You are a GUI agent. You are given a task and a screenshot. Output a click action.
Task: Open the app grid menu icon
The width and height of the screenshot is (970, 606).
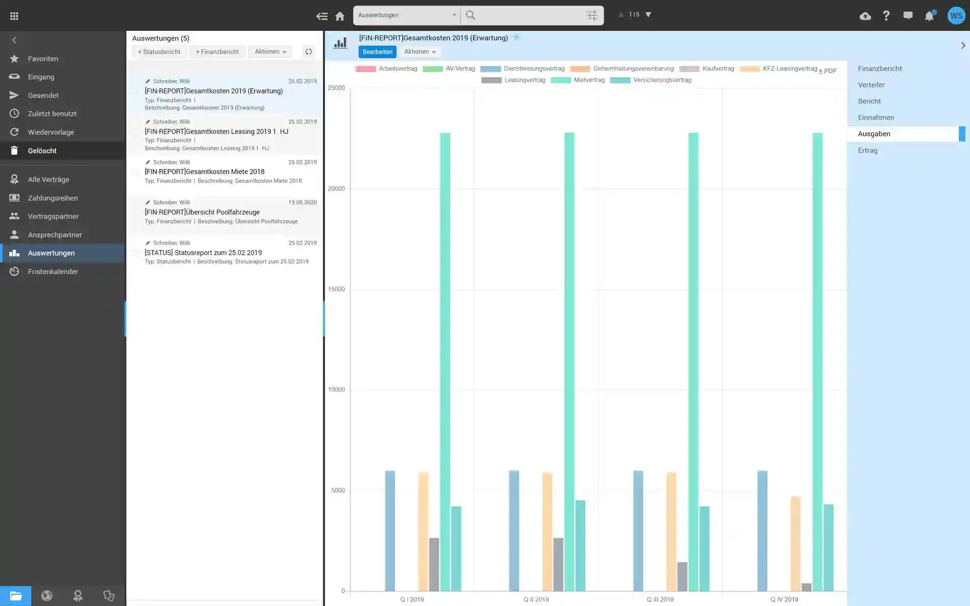[14, 16]
